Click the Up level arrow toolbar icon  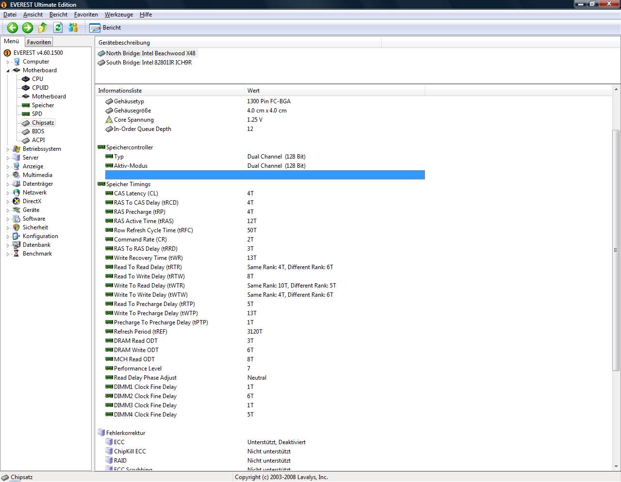point(43,28)
